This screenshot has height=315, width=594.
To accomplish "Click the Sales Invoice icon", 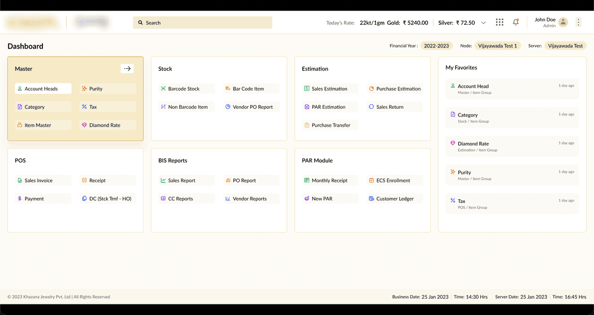I will [x=20, y=181].
